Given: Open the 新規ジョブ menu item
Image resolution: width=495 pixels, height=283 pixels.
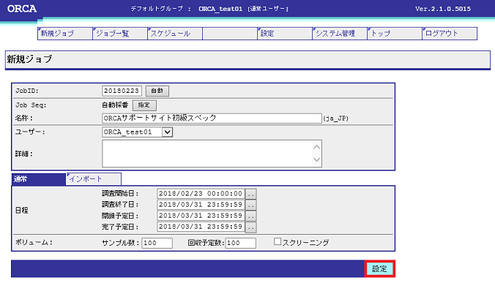Looking at the screenshot, I should click(64, 34).
